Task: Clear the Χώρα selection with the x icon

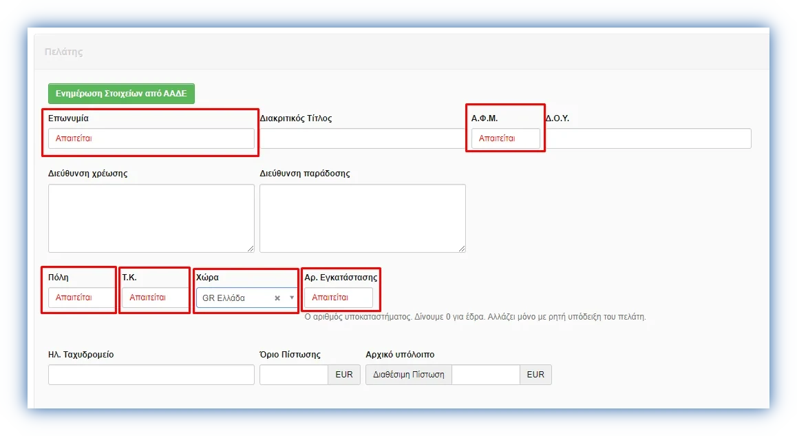Action: pyautogui.click(x=277, y=298)
